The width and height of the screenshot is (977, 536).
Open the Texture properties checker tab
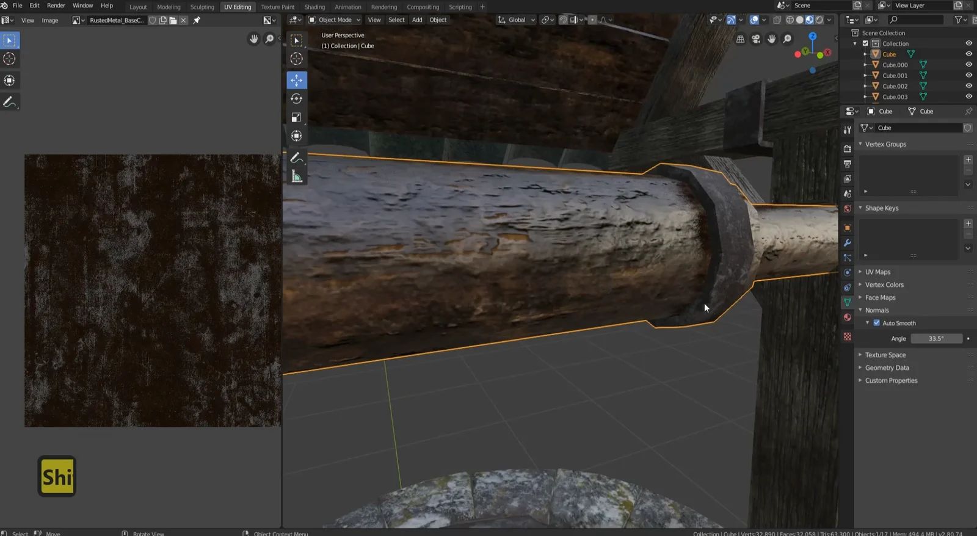point(848,337)
